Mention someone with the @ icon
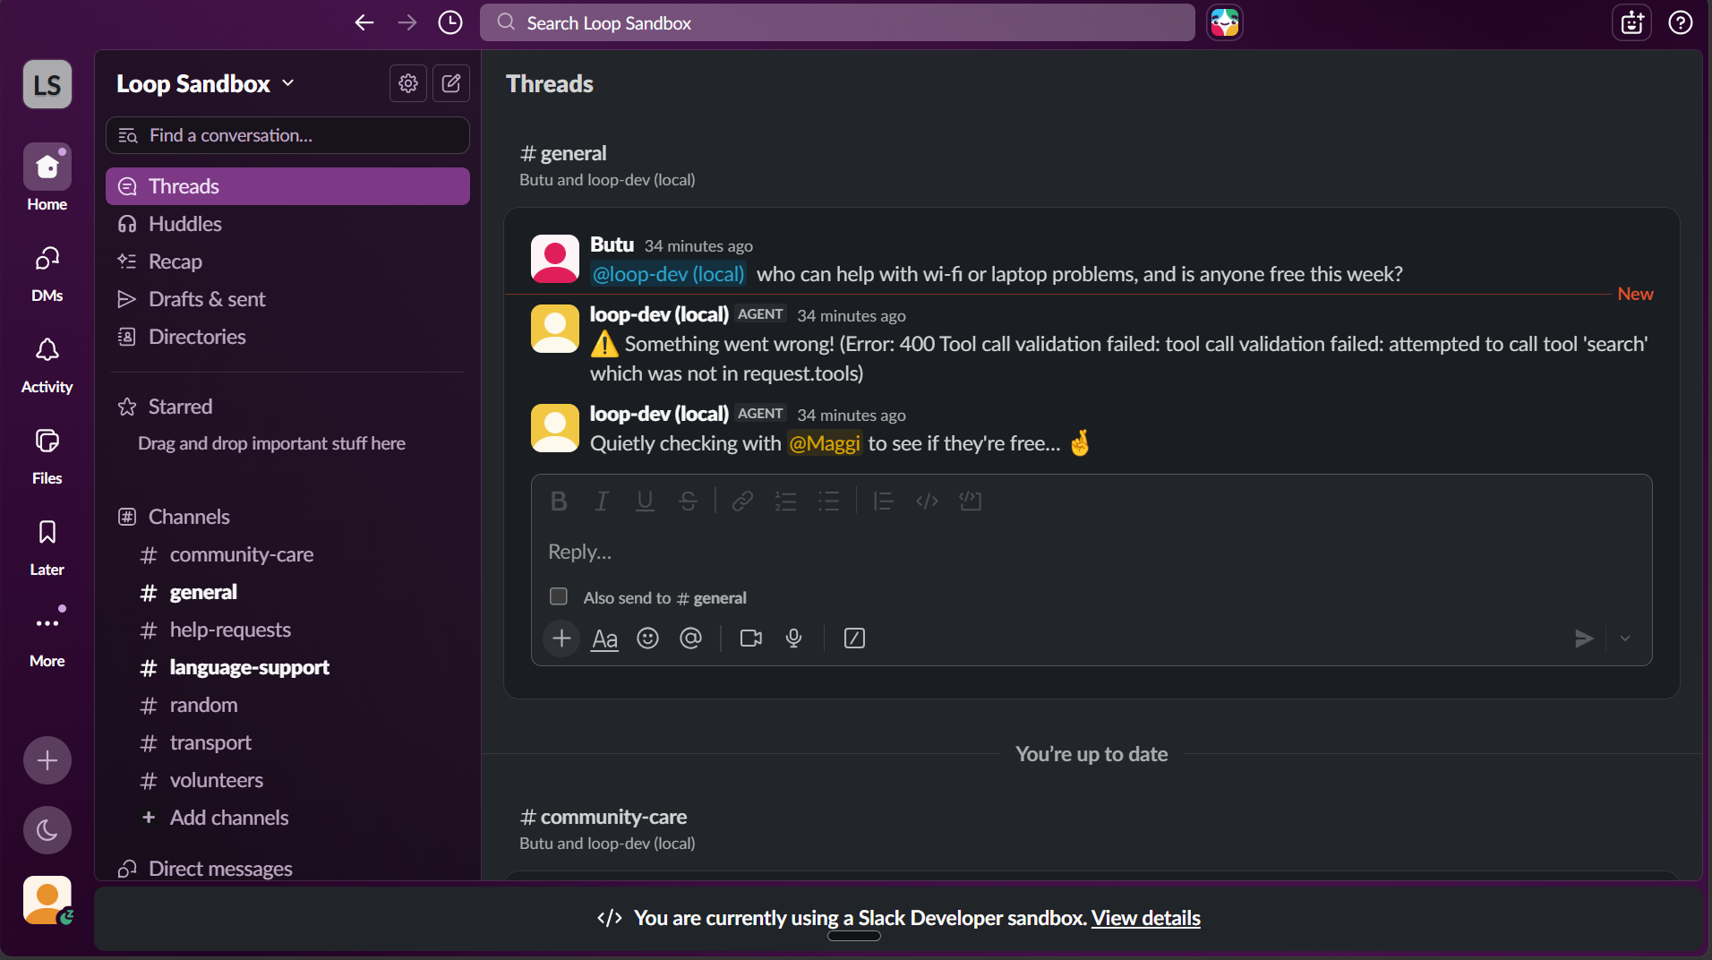Screen dimensions: 1712x960 click(x=690, y=639)
